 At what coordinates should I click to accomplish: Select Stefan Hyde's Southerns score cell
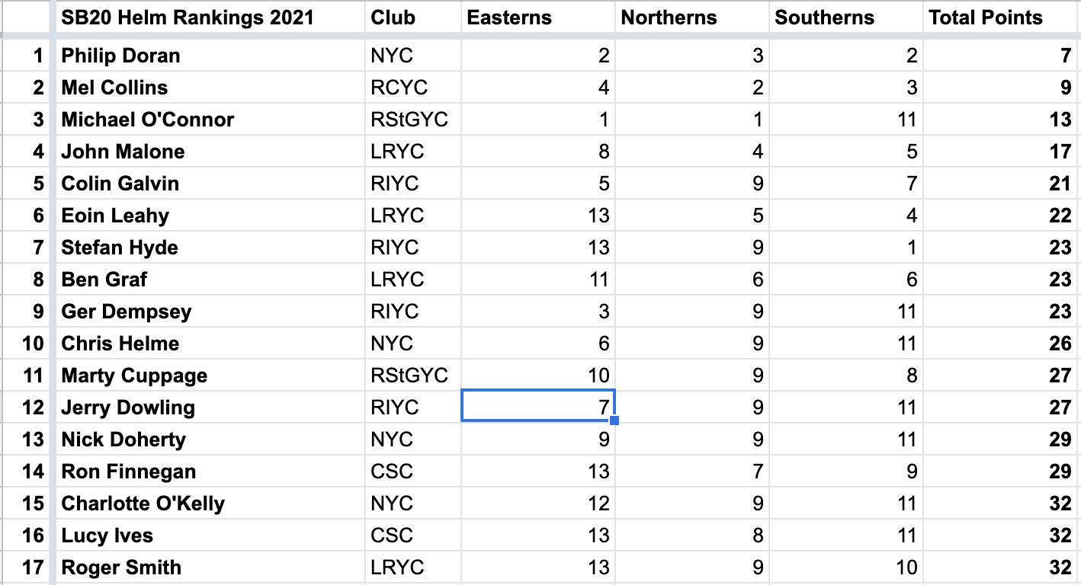tap(846, 248)
